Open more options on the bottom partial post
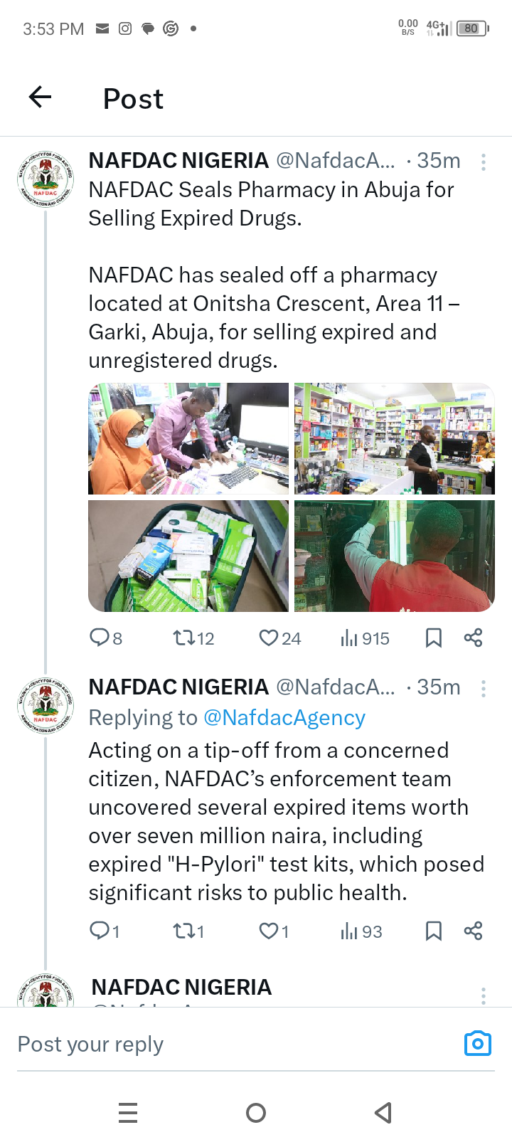Viewport: 512px width, 1147px height. (484, 995)
